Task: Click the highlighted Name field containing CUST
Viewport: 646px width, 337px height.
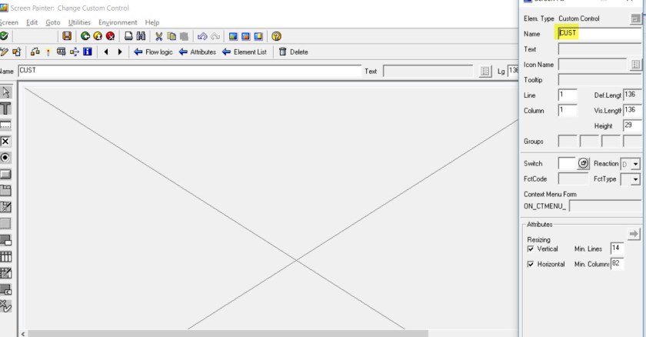Action: coord(599,33)
